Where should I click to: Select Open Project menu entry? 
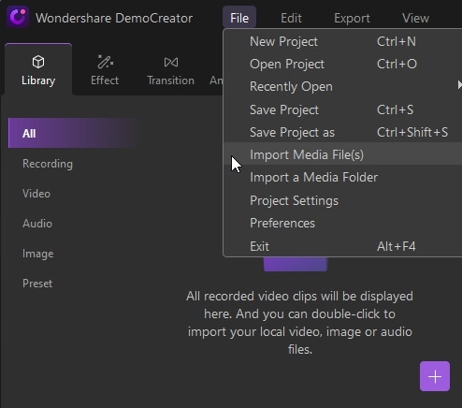coord(342,64)
